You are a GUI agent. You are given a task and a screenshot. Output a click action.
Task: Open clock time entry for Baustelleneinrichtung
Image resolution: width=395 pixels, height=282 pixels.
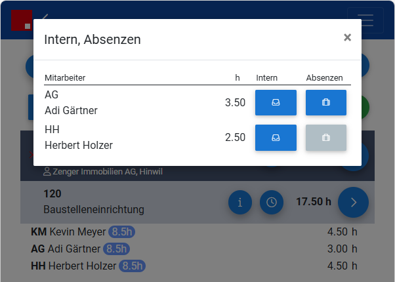272,202
